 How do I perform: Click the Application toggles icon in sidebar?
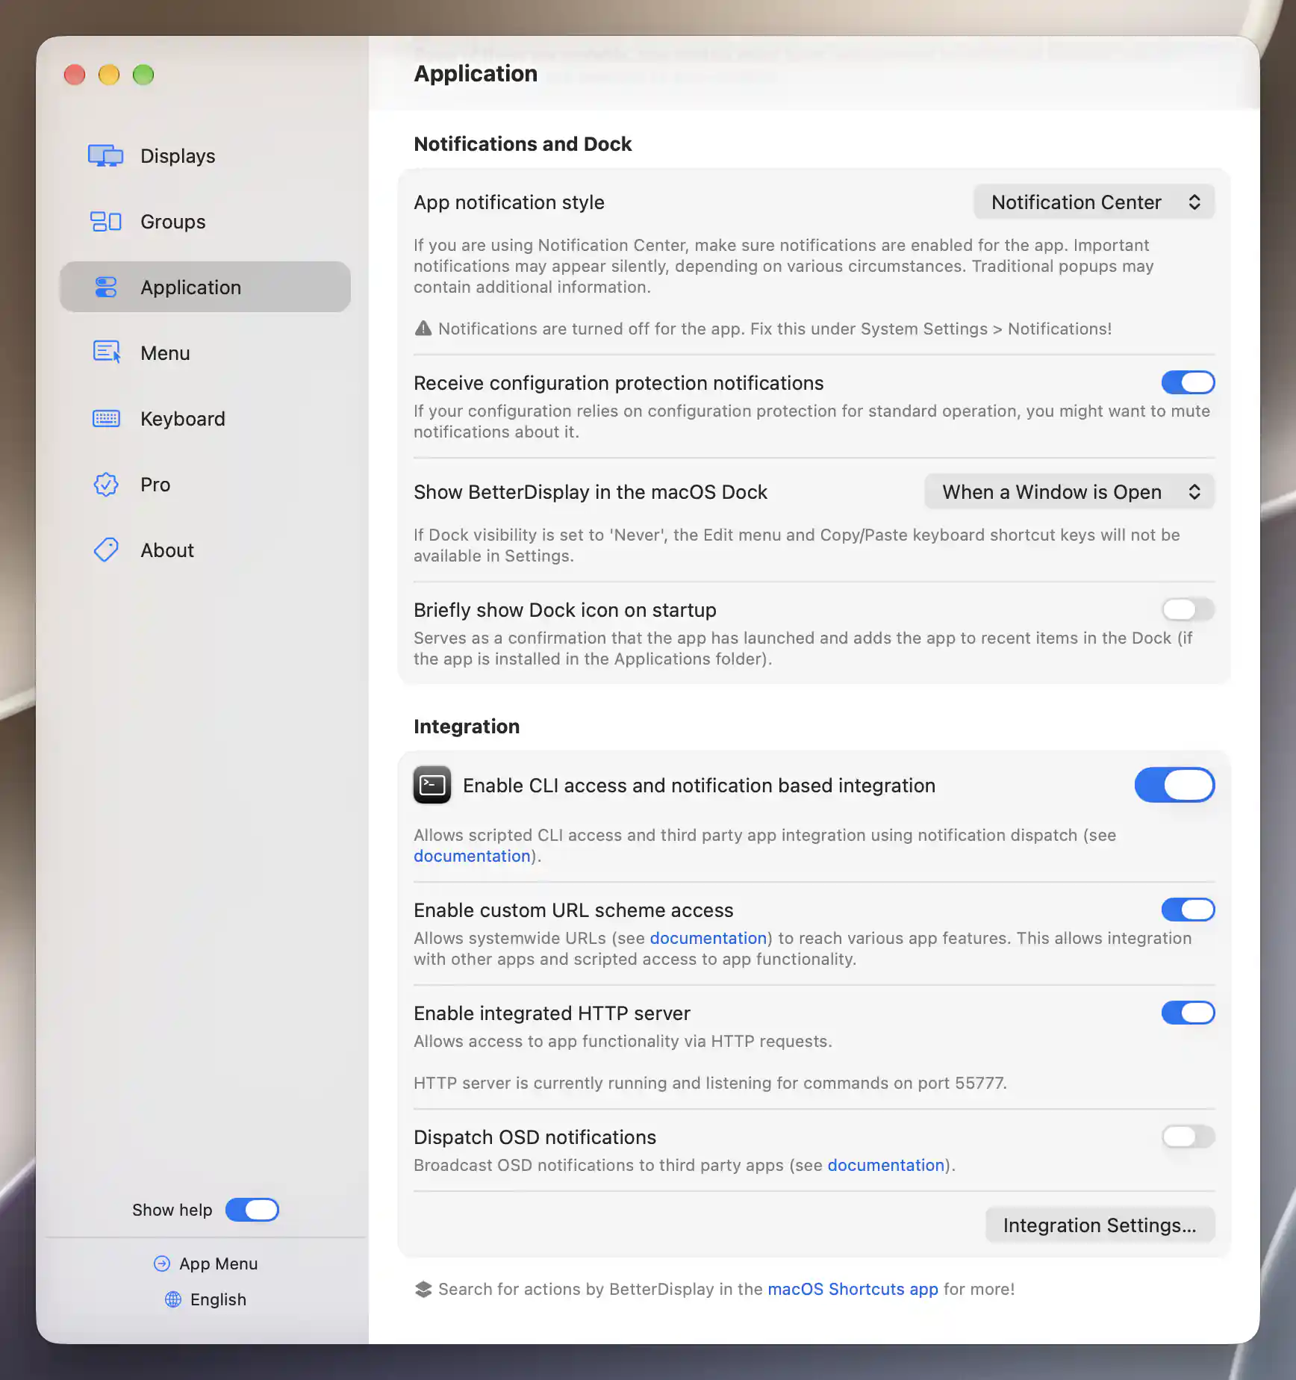106,287
